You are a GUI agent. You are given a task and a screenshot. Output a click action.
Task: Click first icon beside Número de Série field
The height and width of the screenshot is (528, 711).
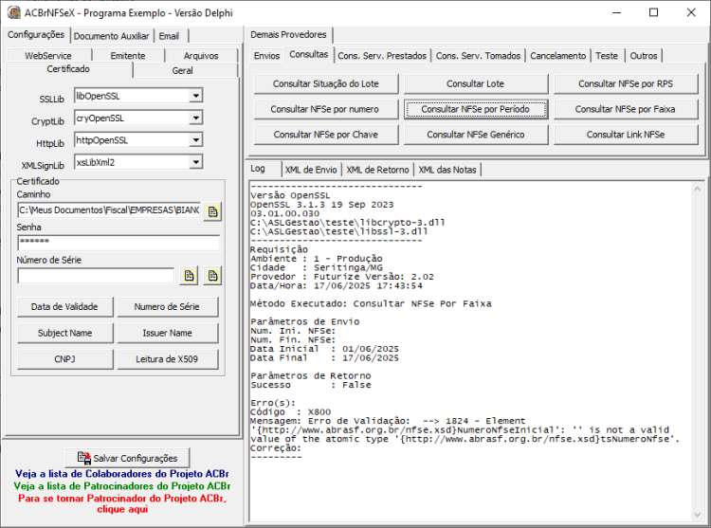click(189, 276)
